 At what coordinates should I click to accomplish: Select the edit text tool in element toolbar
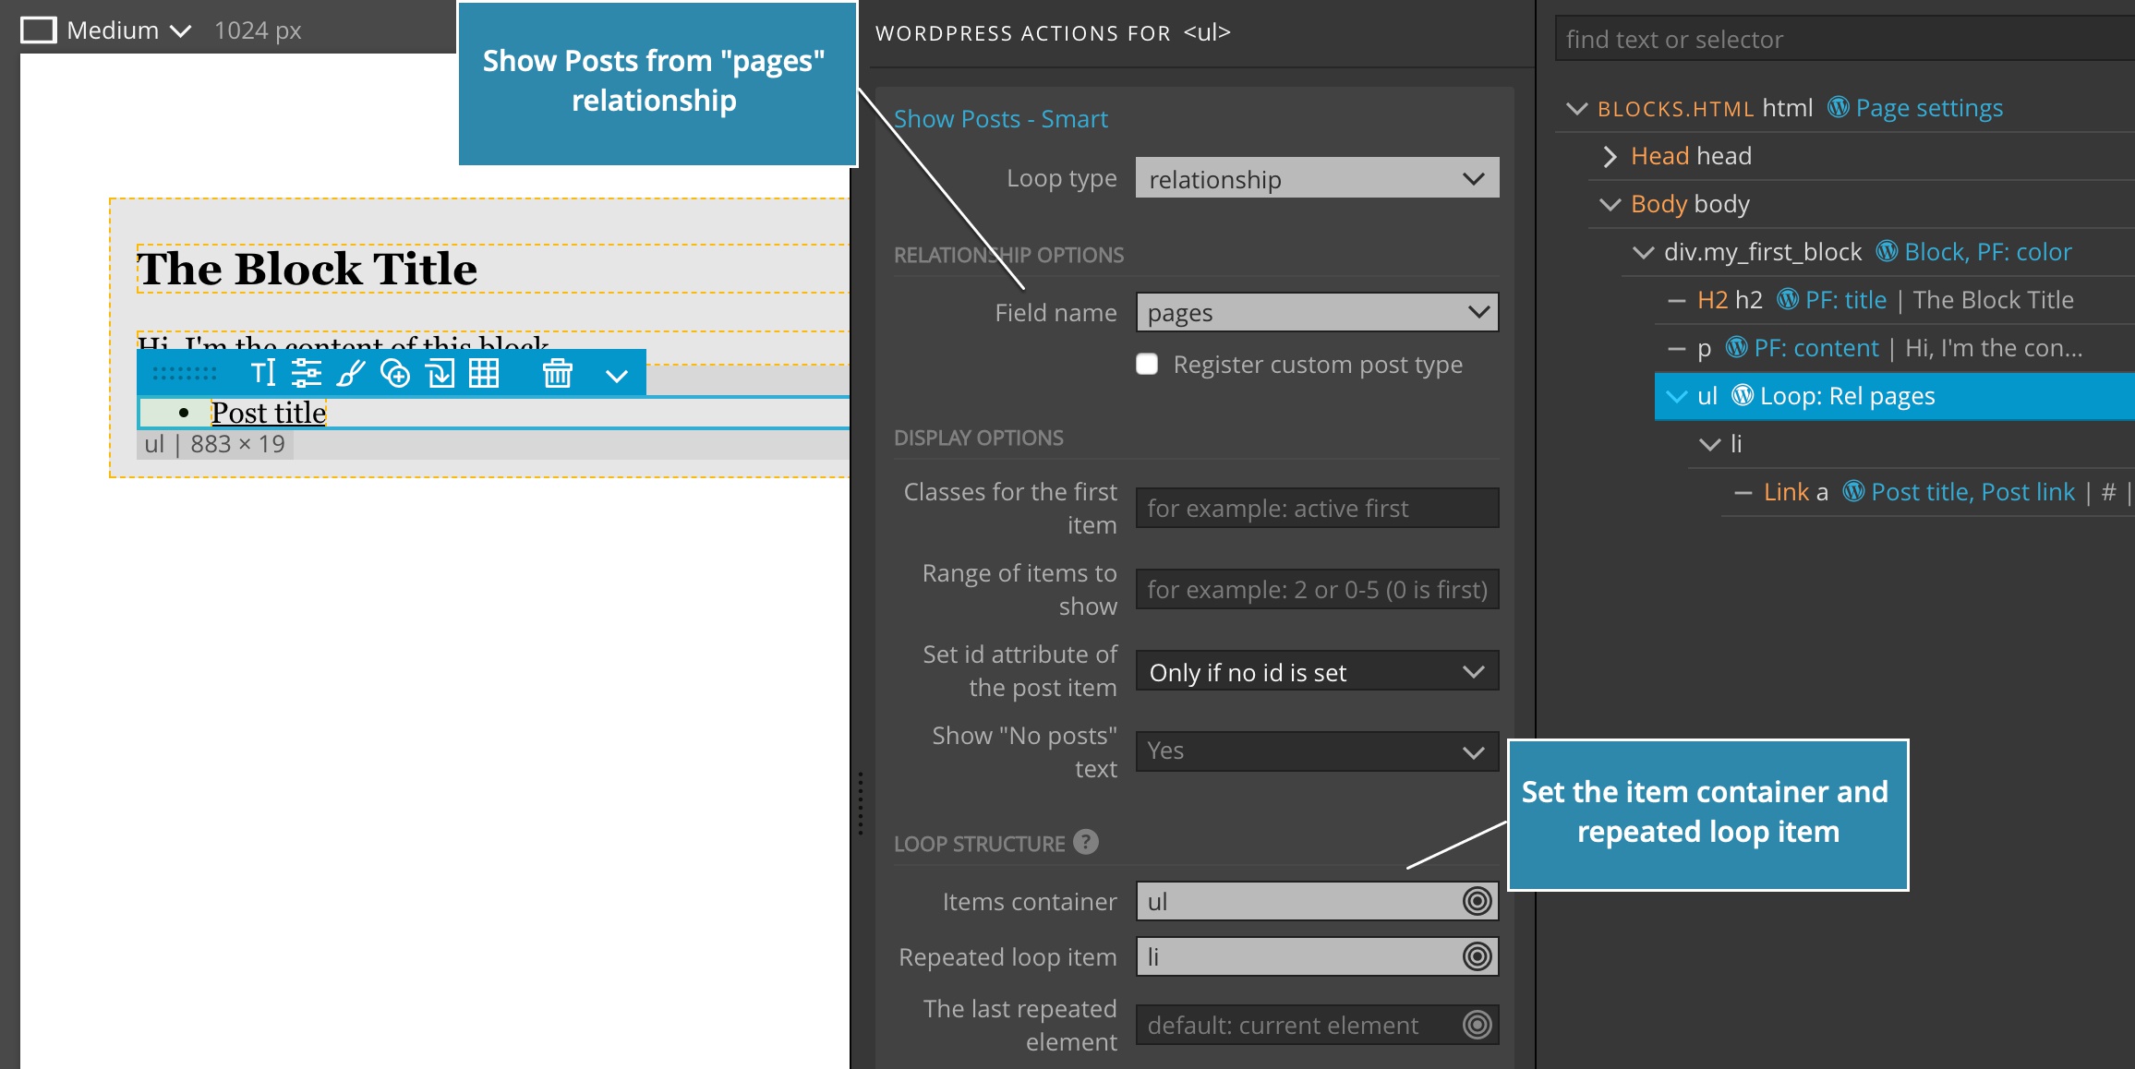point(263,374)
